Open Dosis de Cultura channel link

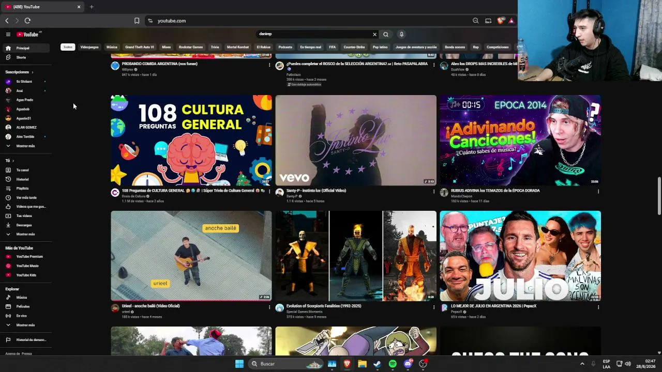pos(133,196)
